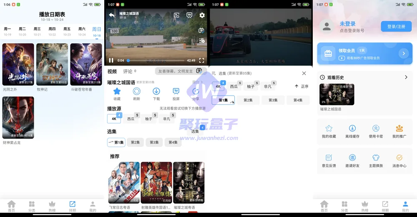This screenshot has height=217, width=417.
Task: Toggle 正序 sort order in episode panel
Action: 301,86
